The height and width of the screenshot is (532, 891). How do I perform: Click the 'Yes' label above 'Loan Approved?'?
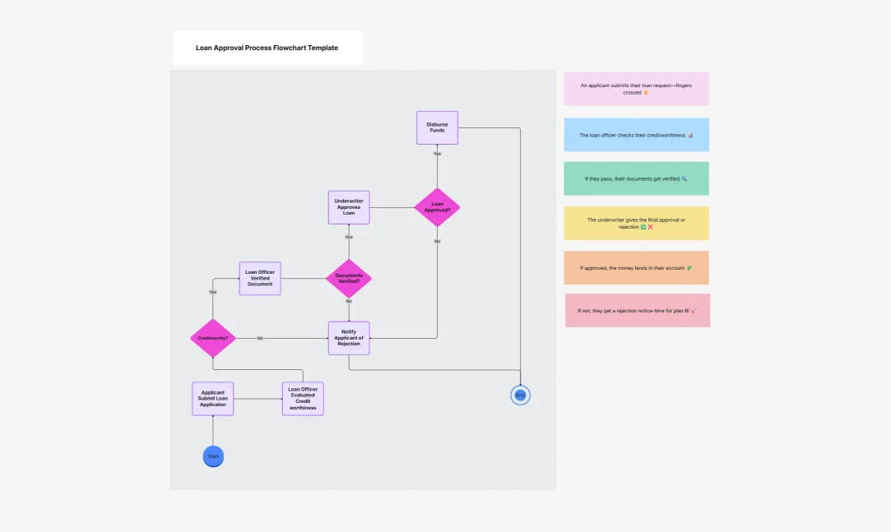[x=437, y=153]
